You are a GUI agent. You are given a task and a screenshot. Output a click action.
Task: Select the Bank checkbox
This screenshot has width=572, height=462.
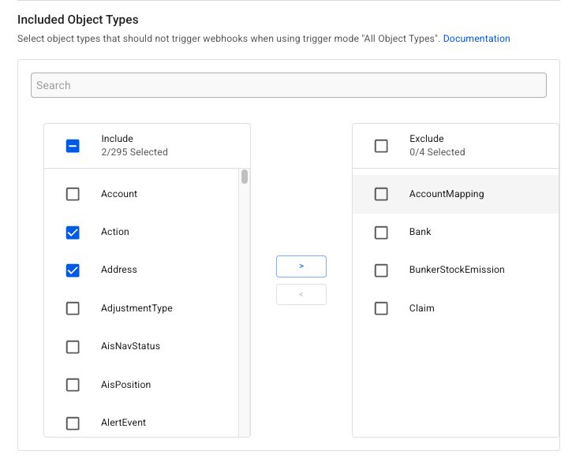(381, 233)
